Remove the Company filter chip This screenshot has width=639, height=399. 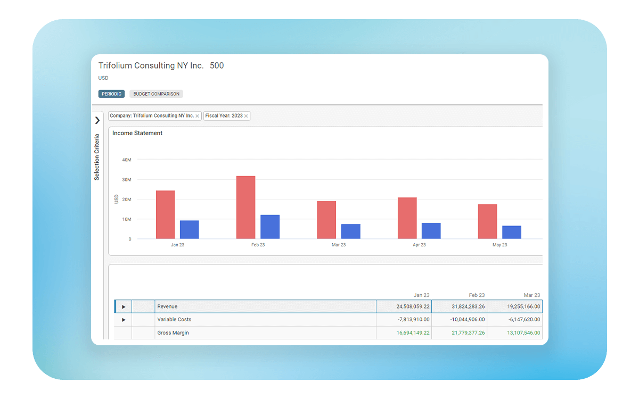[198, 116]
